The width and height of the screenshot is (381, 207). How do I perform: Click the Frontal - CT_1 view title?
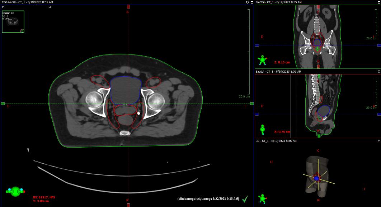click(x=278, y=2)
